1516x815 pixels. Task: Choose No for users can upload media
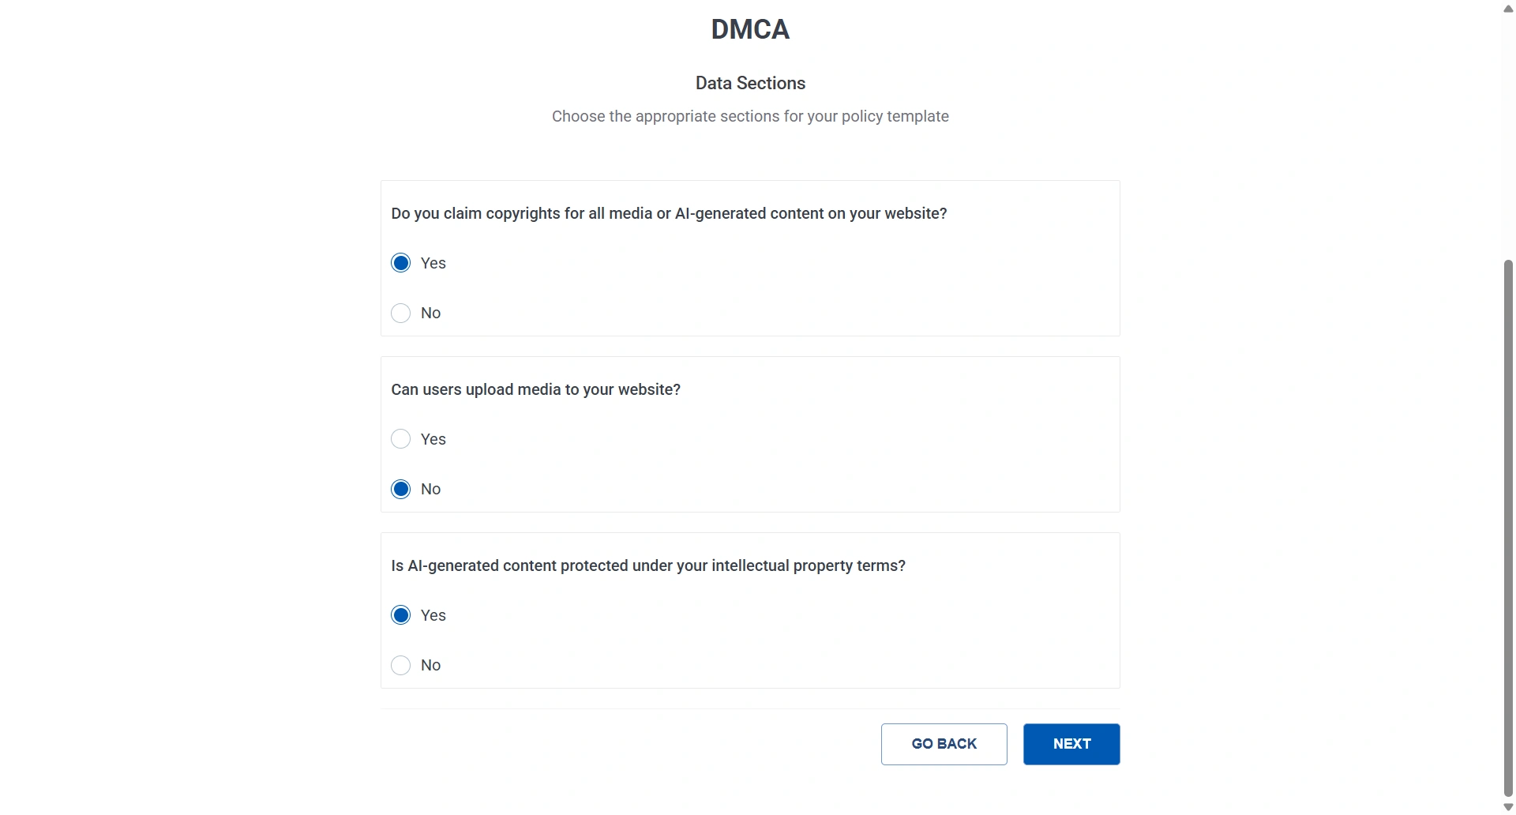(x=400, y=488)
